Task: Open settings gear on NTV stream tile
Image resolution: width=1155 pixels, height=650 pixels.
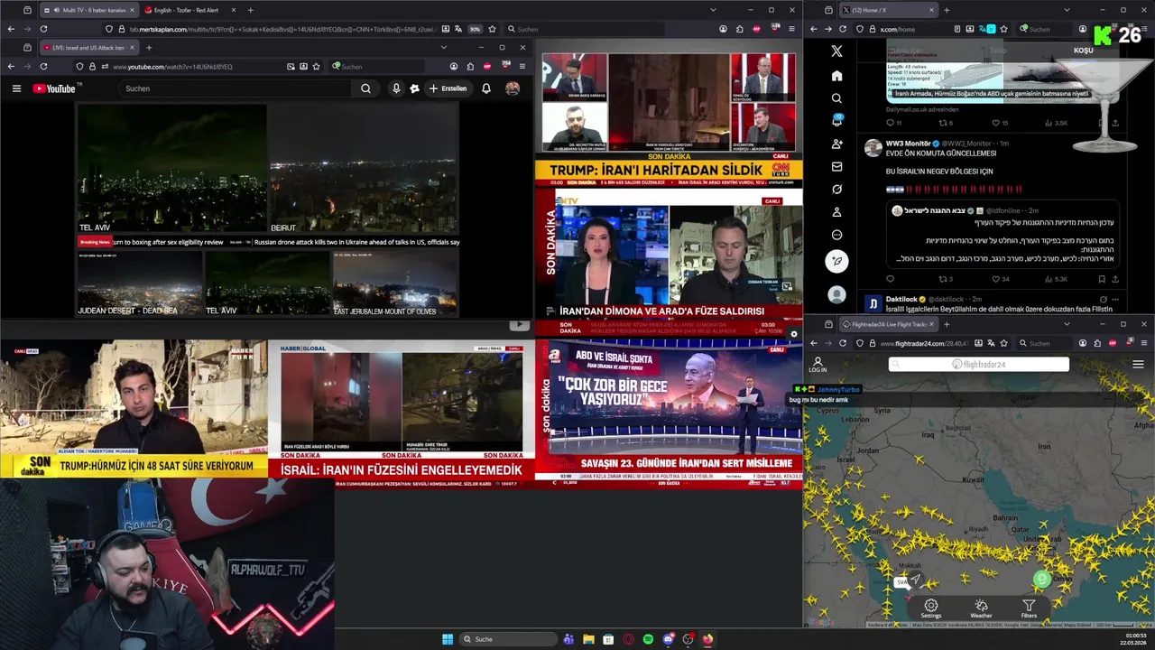Action: pyautogui.click(x=794, y=334)
